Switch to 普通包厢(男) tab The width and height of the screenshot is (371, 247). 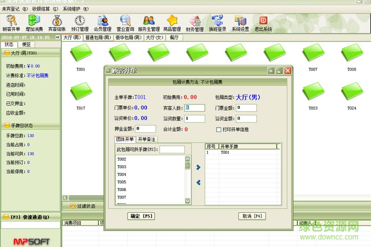coord(98,38)
